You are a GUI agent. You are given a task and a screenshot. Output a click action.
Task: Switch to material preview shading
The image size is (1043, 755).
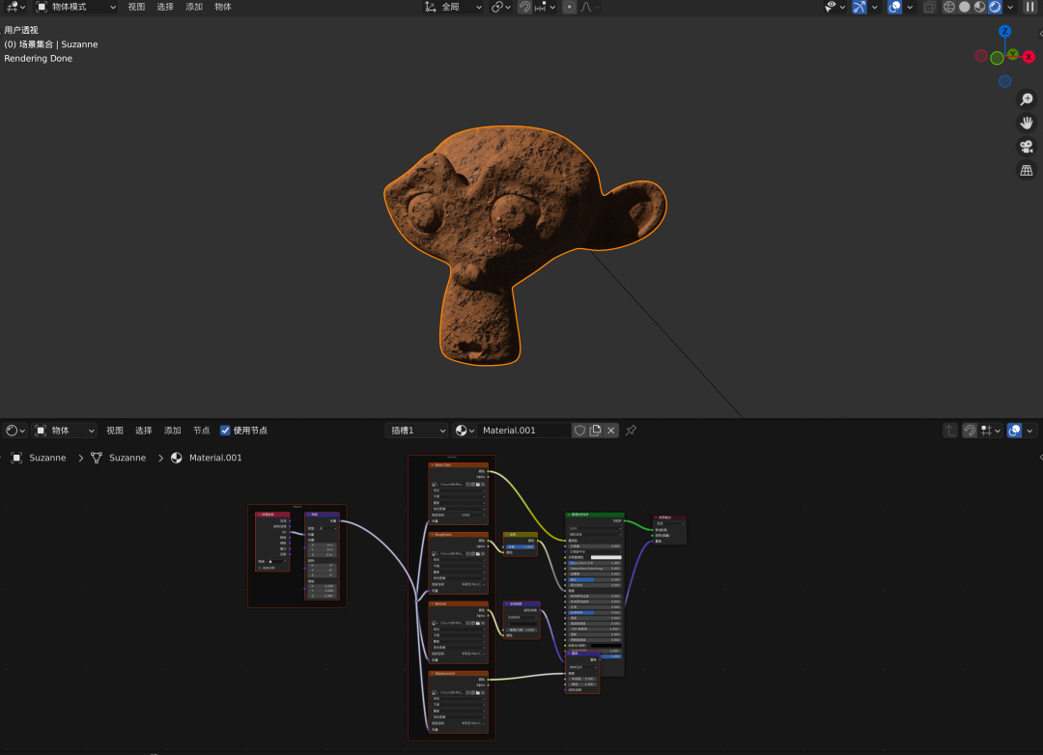980,7
